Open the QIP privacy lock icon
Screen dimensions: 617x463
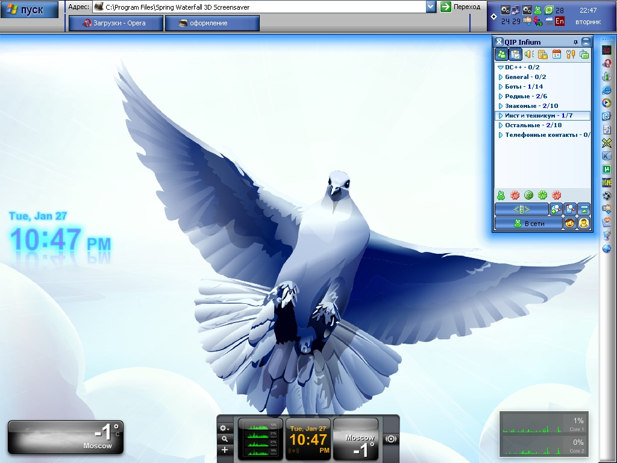543,54
